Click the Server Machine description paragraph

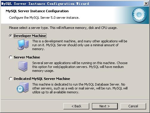point(80,67)
